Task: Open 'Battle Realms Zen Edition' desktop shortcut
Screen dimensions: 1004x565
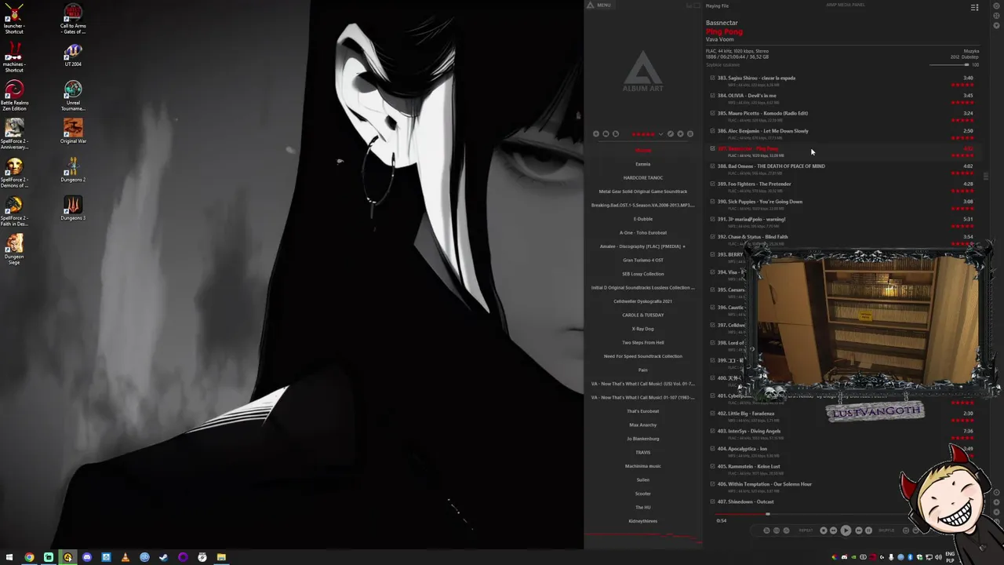Action: 14,96
